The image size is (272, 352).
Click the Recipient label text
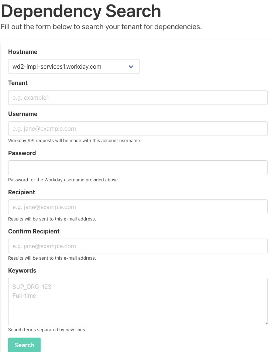21,192
